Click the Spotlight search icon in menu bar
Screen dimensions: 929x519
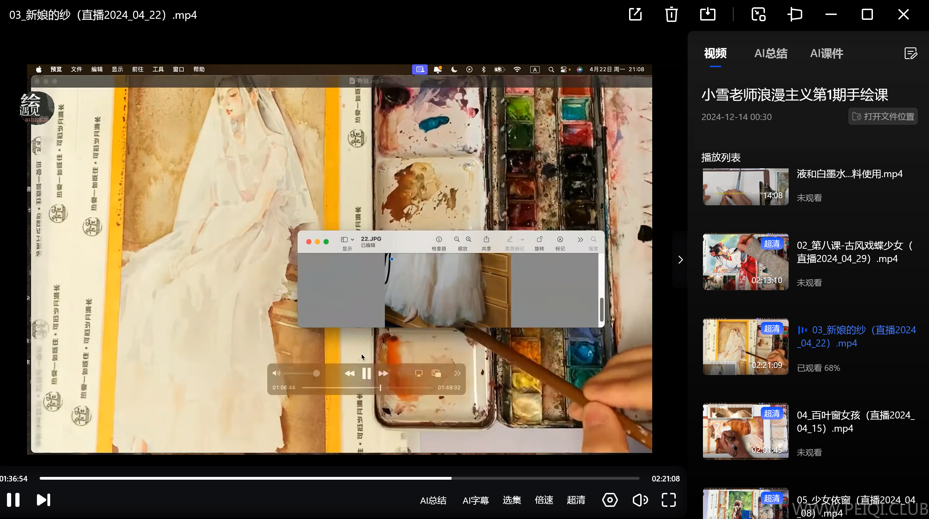coord(551,70)
